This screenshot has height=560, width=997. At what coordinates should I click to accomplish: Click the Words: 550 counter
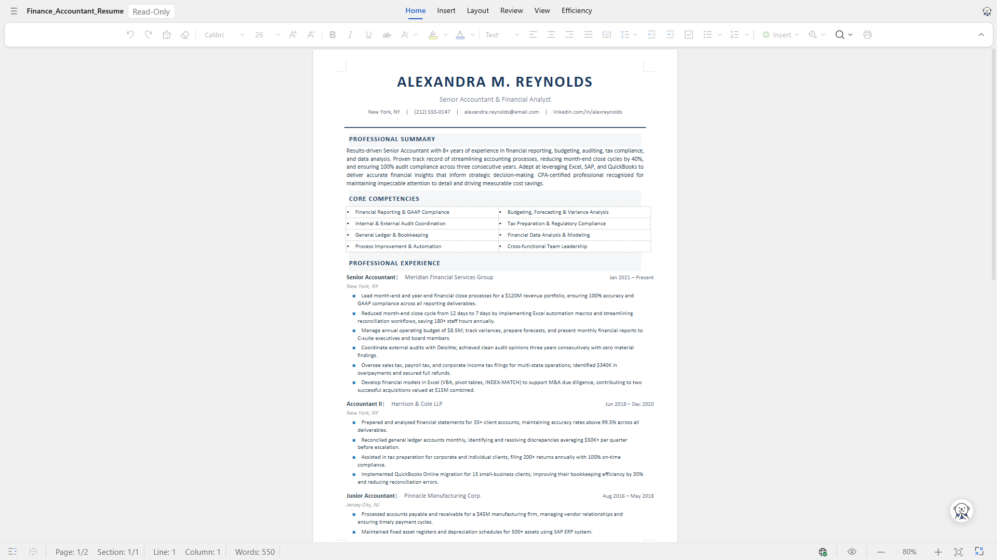click(x=255, y=552)
